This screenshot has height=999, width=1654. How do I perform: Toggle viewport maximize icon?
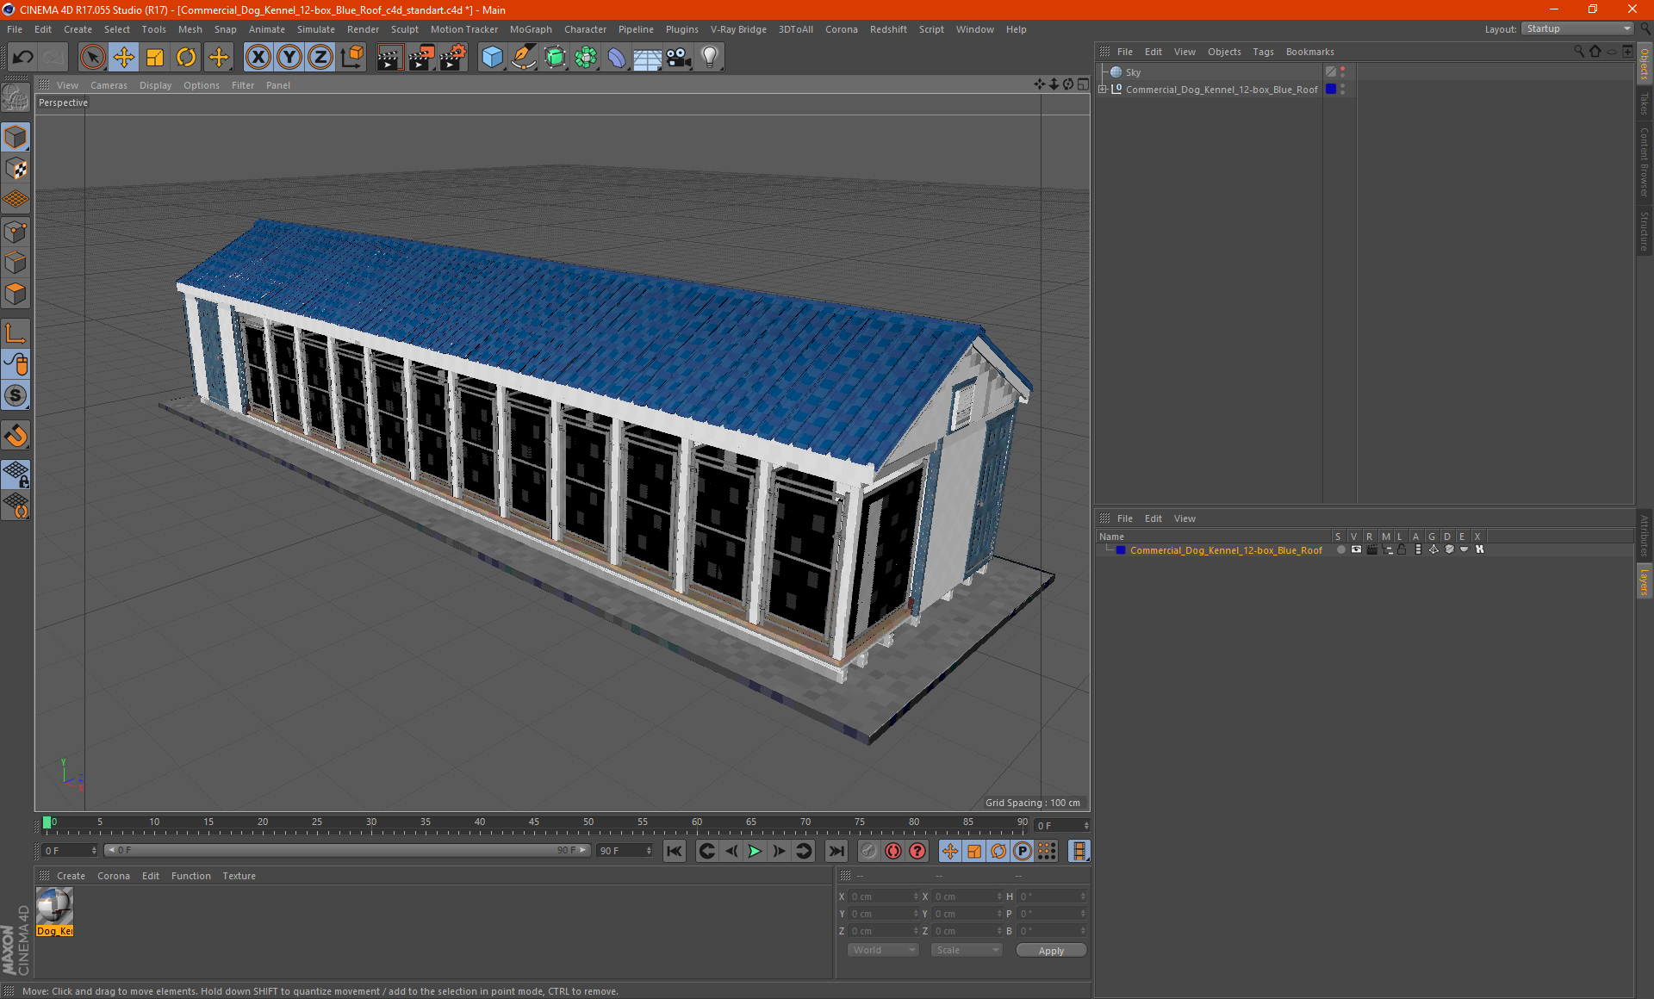point(1083,84)
